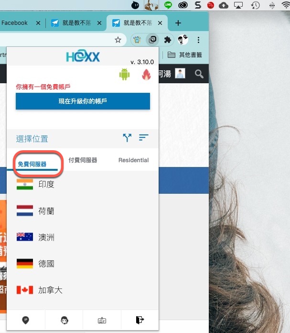This screenshot has height=333, width=290.
Task: Open the Android app icon in Hoxx
Action: (124, 75)
